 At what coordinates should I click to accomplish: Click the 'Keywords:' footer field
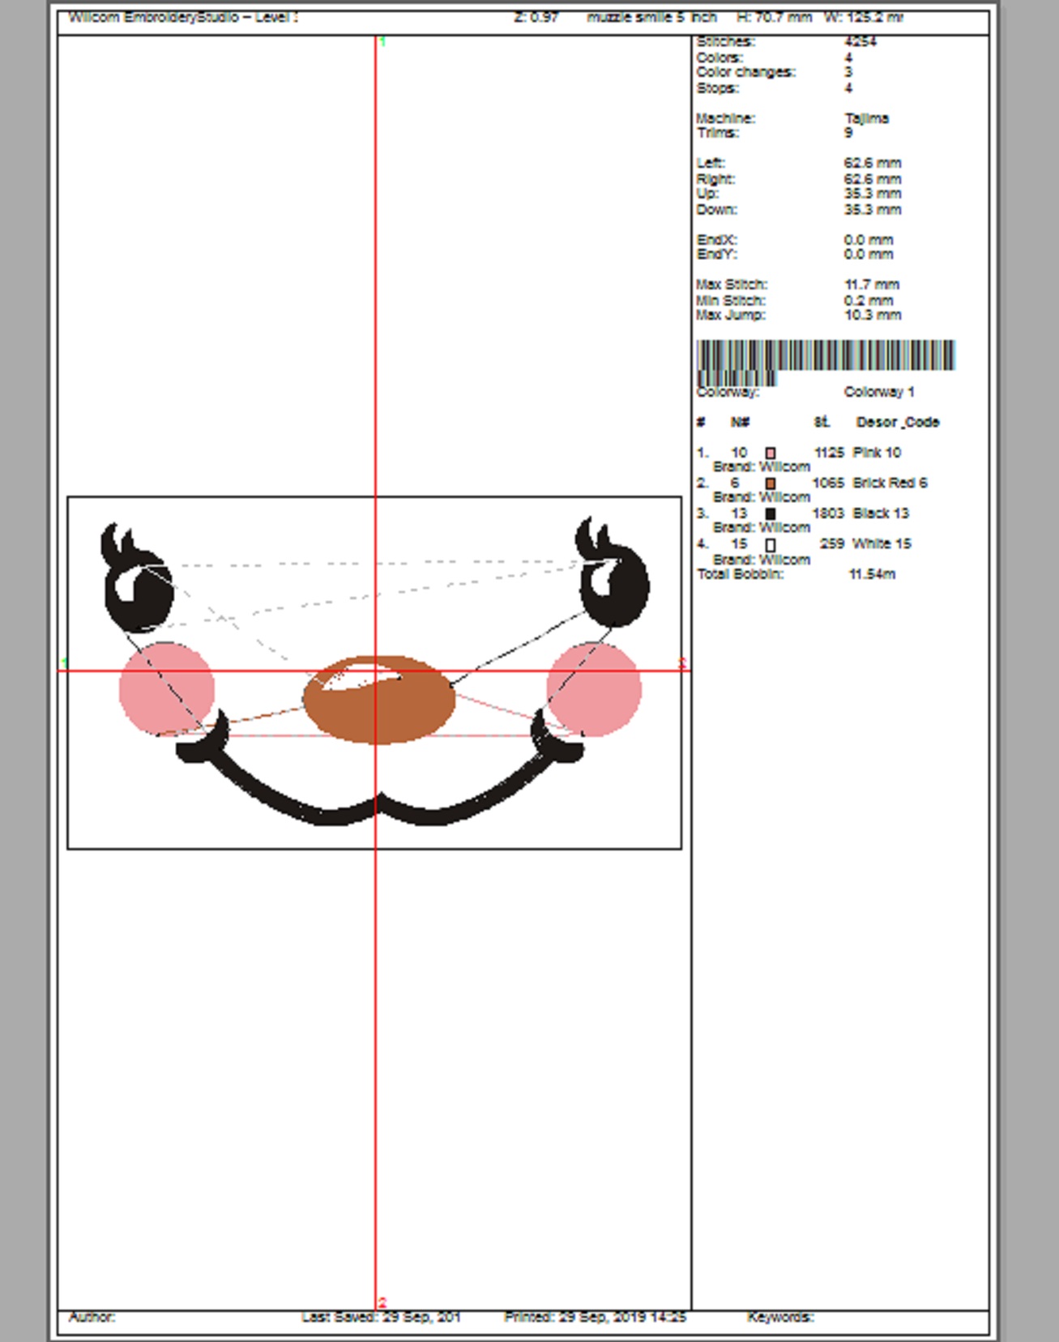tap(779, 1317)
